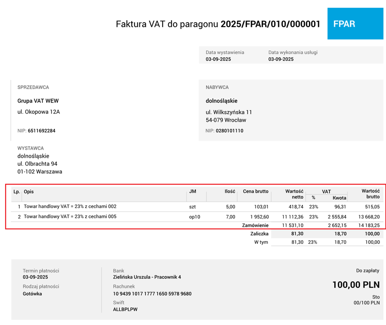386x325 pixels.
Task: Click the Do zapłaty label
Action: click(368, 271)
